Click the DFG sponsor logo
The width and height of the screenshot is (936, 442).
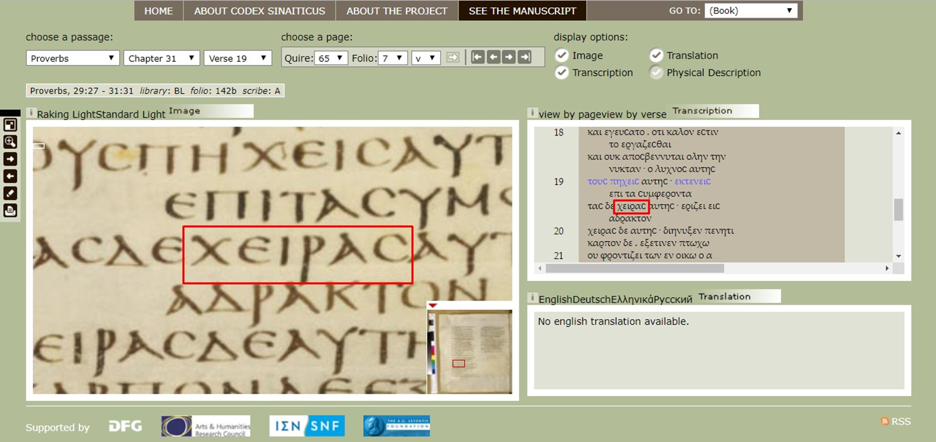coord(125,426)
